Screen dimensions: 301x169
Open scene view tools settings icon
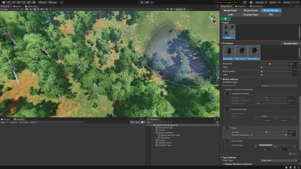tap(167, 9)
